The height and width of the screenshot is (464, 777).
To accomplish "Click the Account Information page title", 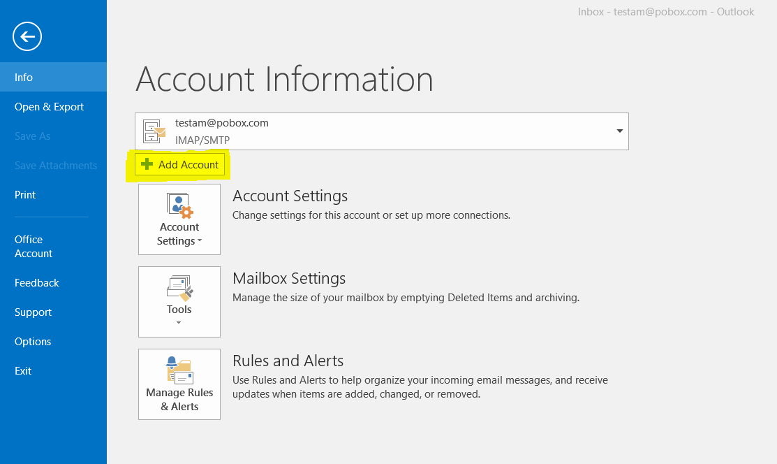I will point(284,80).
